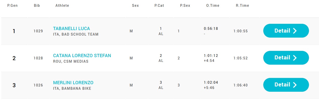
Task: Sort by the P.Sex column header
Action: pos(185,6)
